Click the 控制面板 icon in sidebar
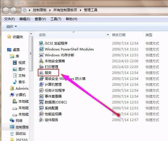The height and width of the screenshot is (141, 168). [12, 127]
